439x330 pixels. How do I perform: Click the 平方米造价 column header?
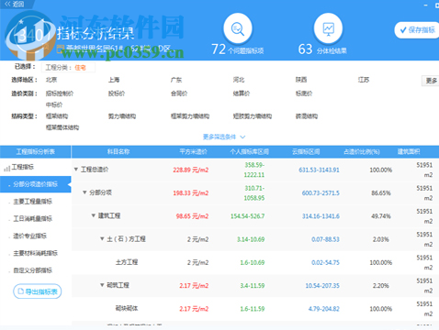pyautogui.click(x=193, y=151)
